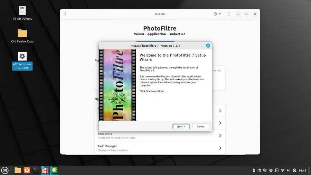
Task: Open the power options dropdown in Details header
Action: click(217, 14)
